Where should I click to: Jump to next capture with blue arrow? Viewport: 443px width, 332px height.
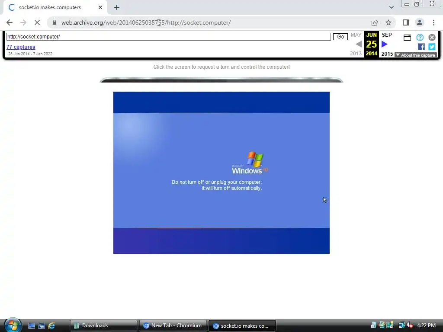(384, 44)
